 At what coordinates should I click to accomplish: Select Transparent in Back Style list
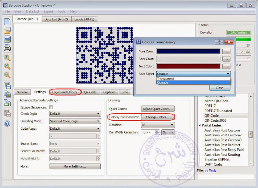click(x=193, y=78)
